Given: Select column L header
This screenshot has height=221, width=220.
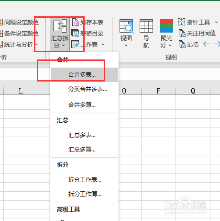Looking at the screenshot, I should point(21,91).
